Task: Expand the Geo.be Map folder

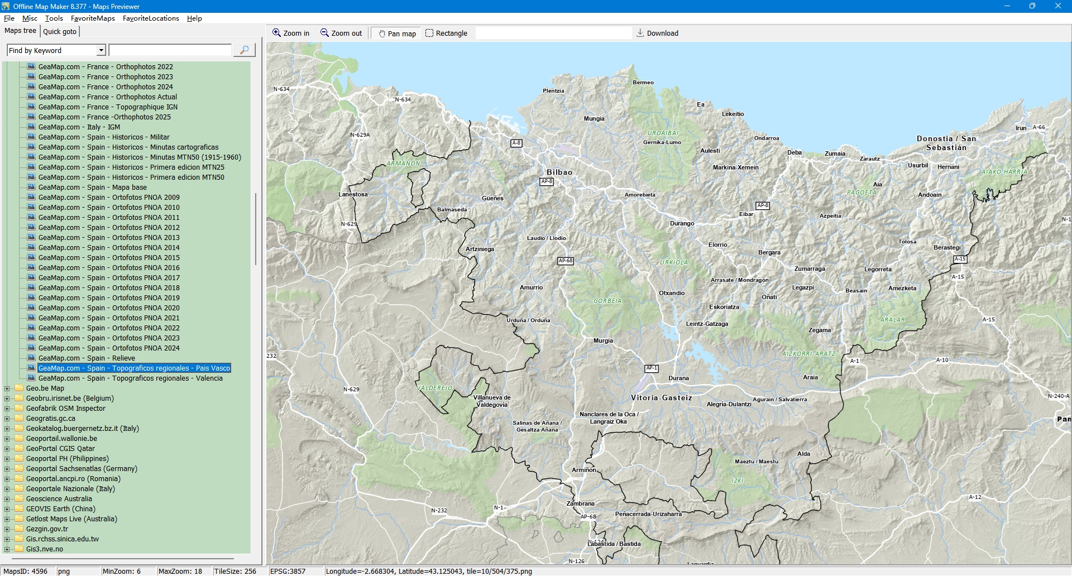Action: tap(7, 388)
